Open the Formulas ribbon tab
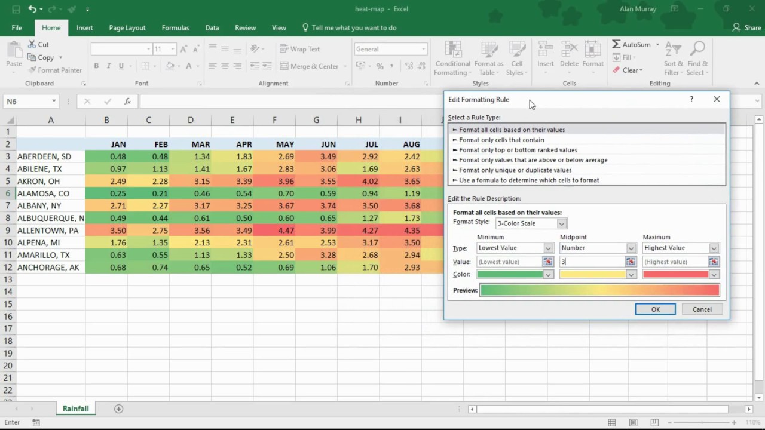 (175, 28)
